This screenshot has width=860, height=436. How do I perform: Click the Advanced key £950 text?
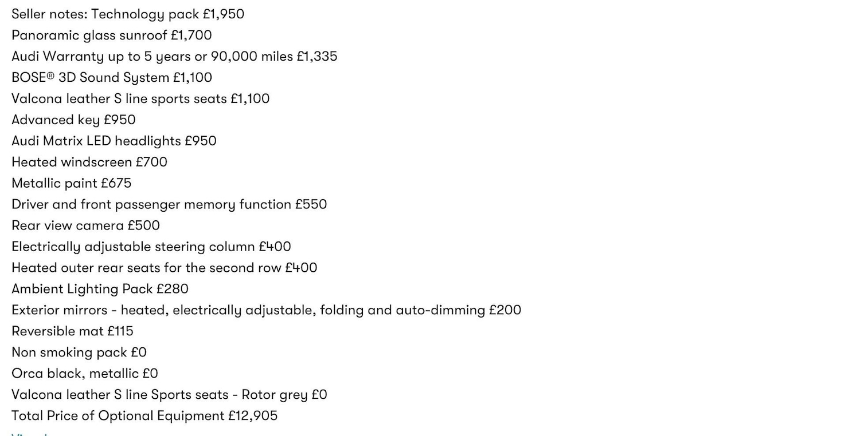click(x=73, y=120)
